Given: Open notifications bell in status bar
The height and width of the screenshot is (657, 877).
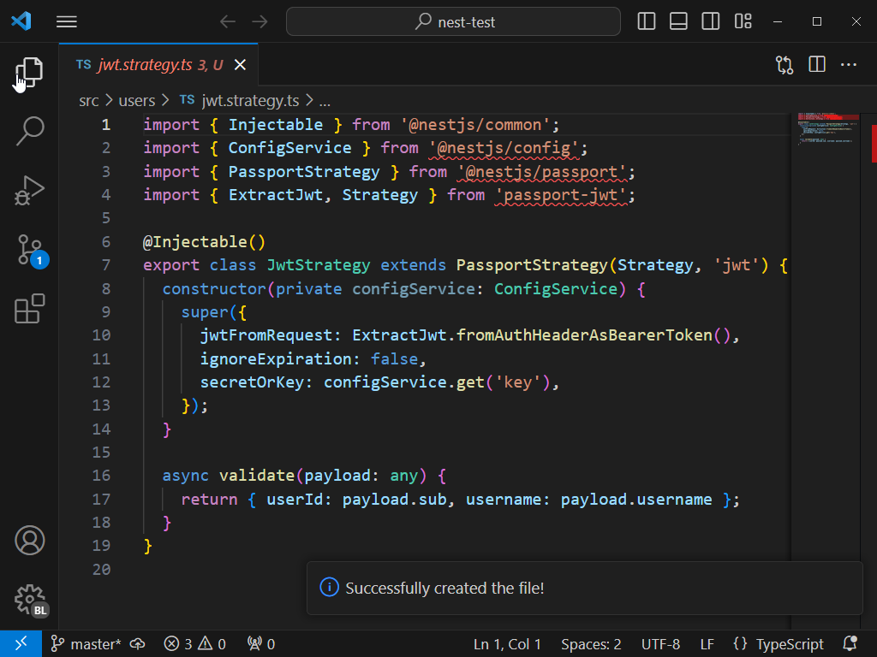Looking at the screenshot, I should [x=850, y=644].
